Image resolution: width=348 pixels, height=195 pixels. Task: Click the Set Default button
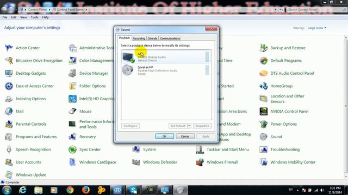coord(178,126)
